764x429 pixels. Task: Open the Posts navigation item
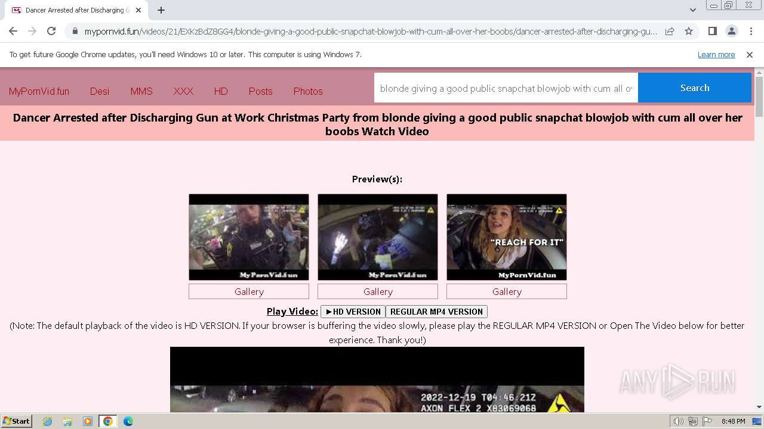[260, 91]
